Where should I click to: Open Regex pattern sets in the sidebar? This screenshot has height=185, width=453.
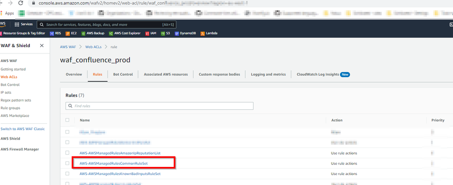pos(16,100)
